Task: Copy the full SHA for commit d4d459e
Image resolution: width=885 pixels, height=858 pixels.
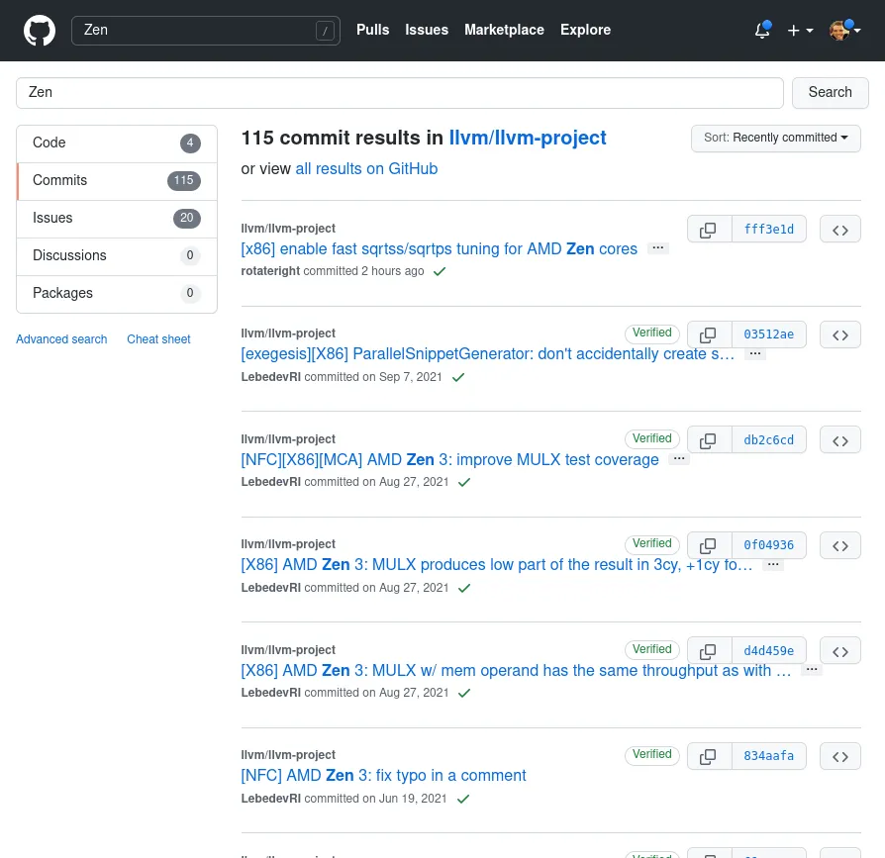Action: click(x=709, y=651)
